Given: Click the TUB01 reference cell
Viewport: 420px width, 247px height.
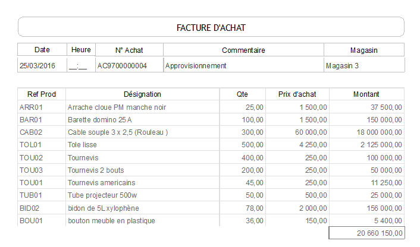Looking at the screenshot, I should pyautogui.click(x=42, y=195).
